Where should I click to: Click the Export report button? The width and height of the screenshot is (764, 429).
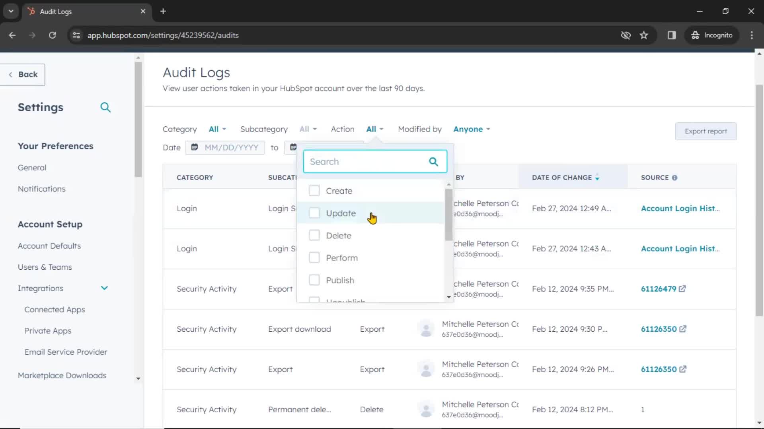(x=706, y=131)
